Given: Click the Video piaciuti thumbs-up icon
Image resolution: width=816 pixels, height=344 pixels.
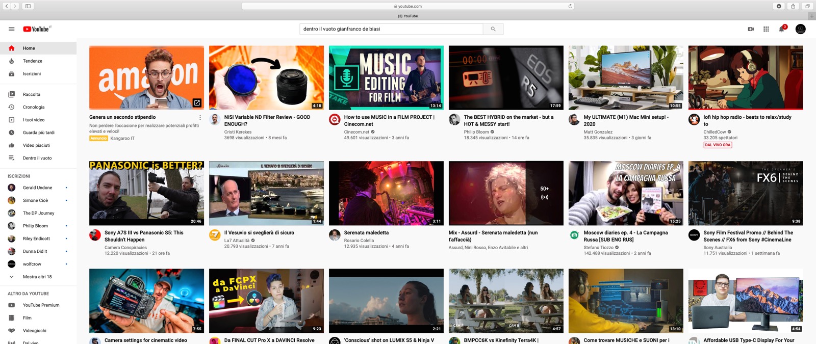Looking at the screenshot, I should point(11,145).
